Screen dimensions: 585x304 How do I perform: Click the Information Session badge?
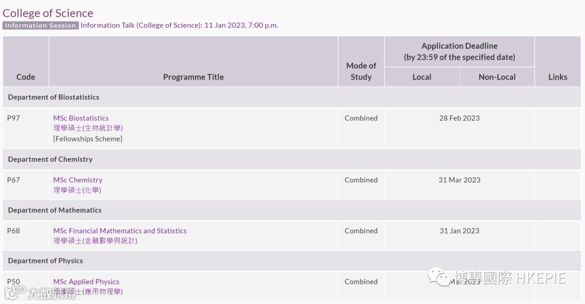point(41,25)
